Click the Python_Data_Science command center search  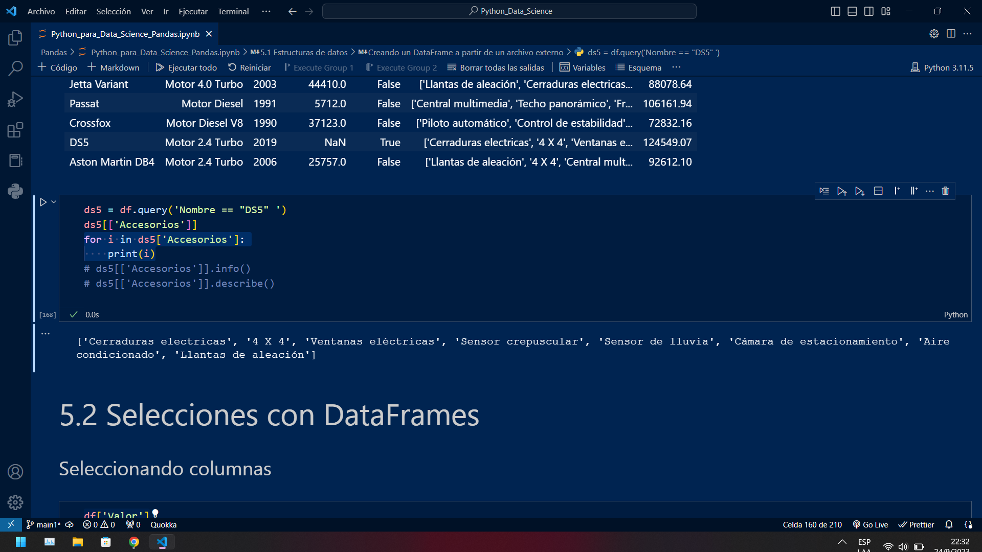point(509,11)
